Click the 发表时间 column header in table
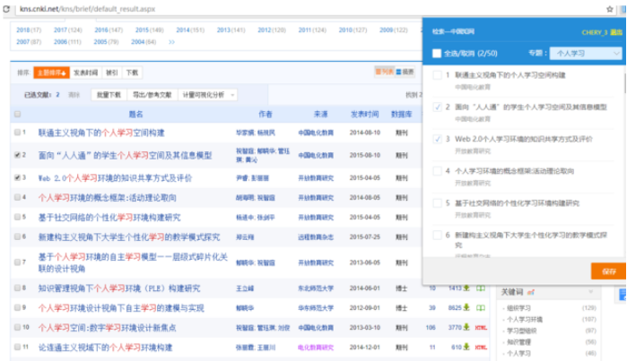 (364, 114)
